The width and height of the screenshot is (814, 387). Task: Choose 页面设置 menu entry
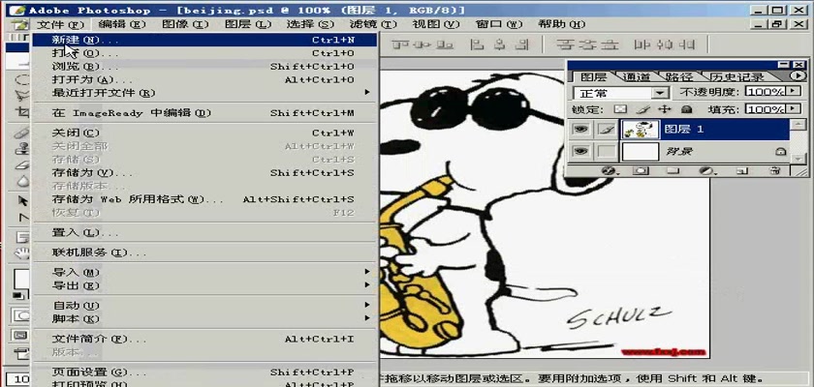(204, 372)
